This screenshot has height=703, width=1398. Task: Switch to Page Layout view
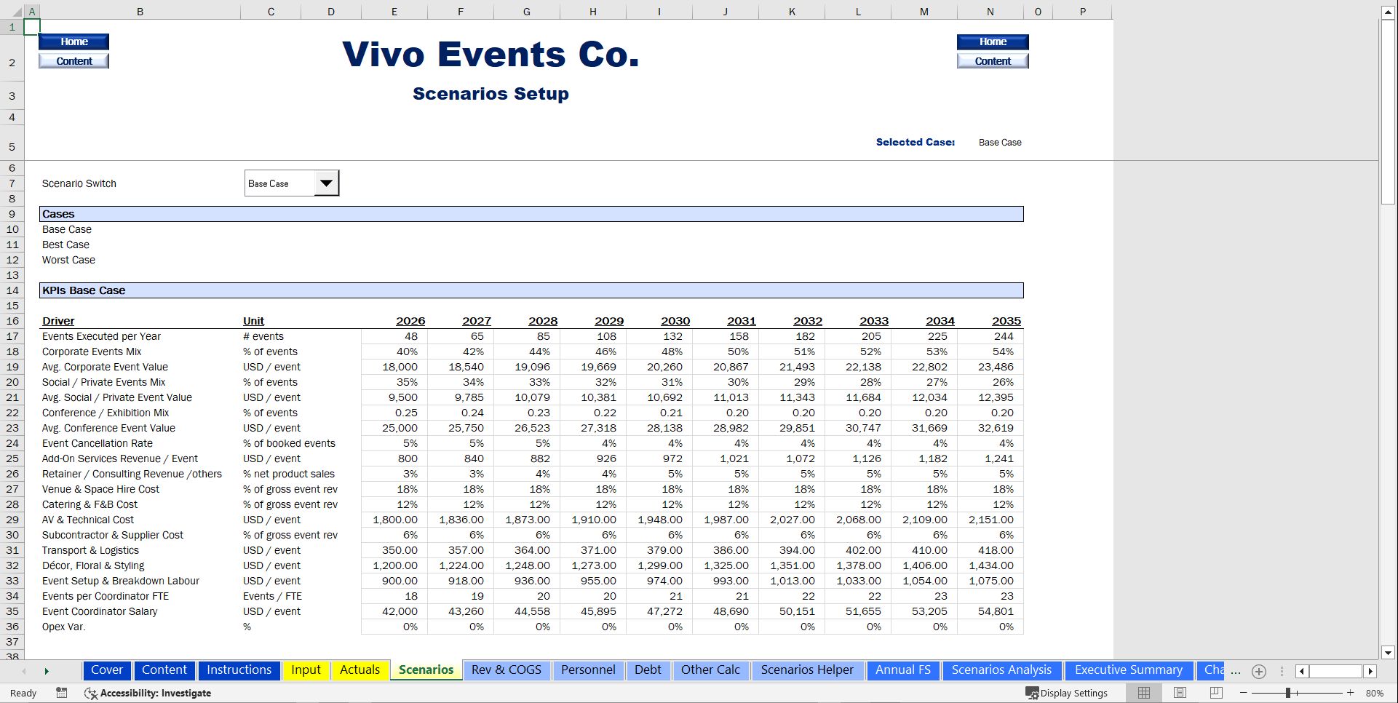pyautogui.click(x=1180, y=693)
